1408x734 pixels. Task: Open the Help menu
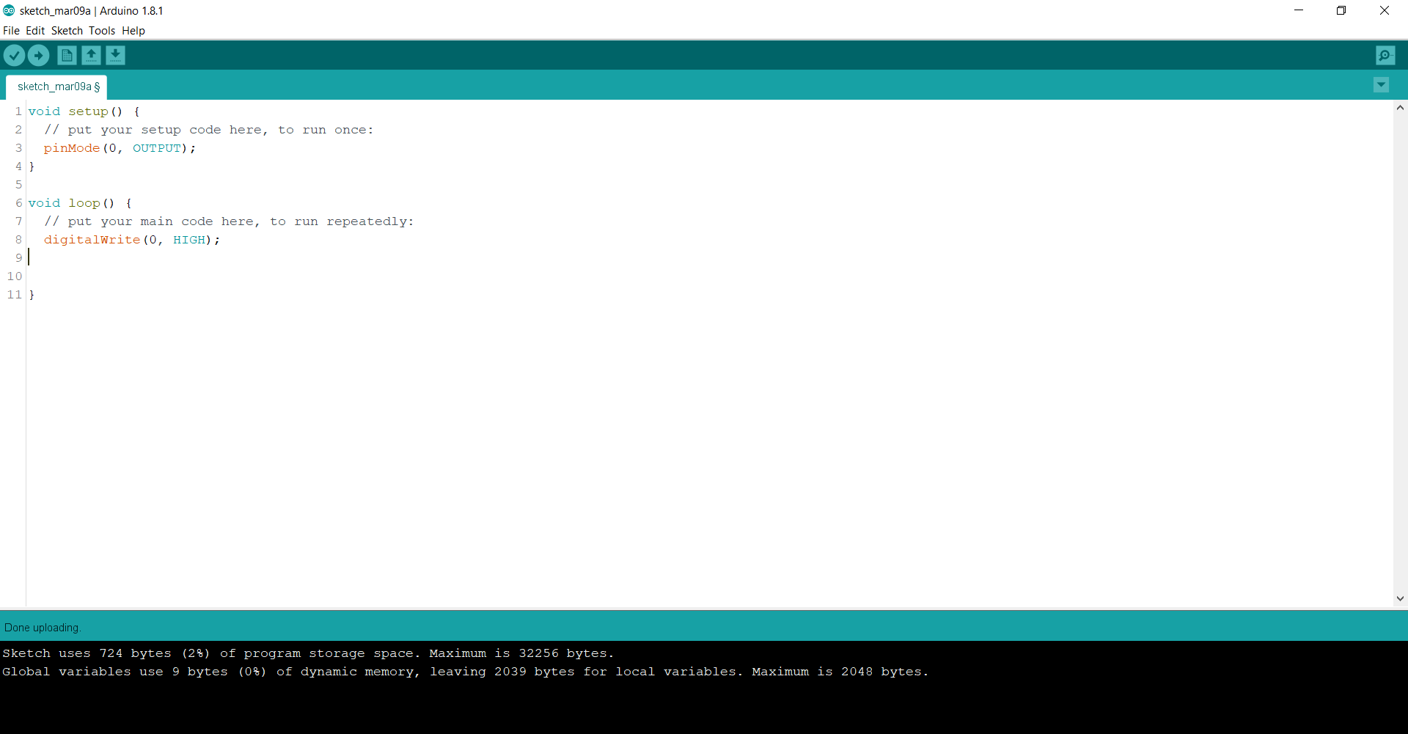[x=133, y=31]
